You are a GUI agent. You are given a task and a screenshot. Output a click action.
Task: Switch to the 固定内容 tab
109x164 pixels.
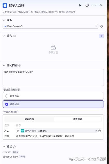coord(29,119)
